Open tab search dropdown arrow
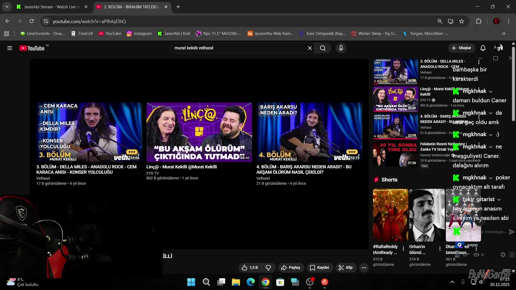Screen dimensions: 516x290 (x=7, y=7)
